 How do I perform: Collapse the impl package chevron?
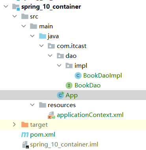pyautogui.click(x=59, y=65)
